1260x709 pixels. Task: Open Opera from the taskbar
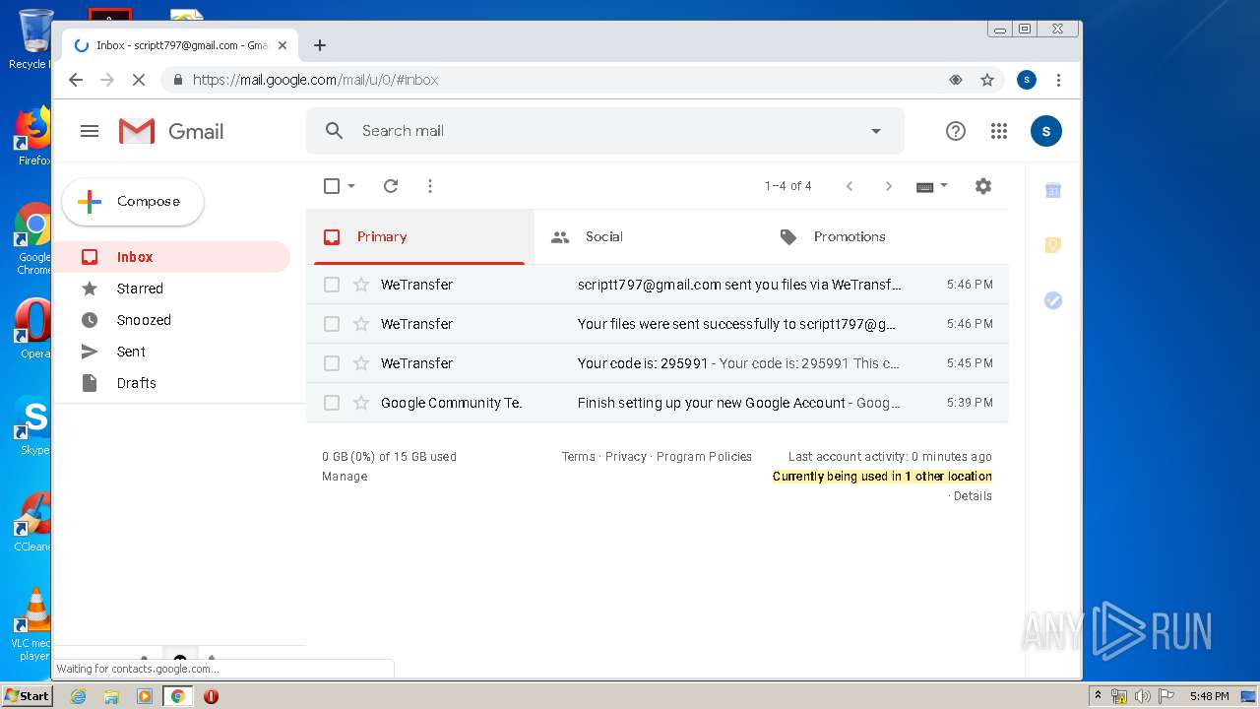tap(211, 696)
